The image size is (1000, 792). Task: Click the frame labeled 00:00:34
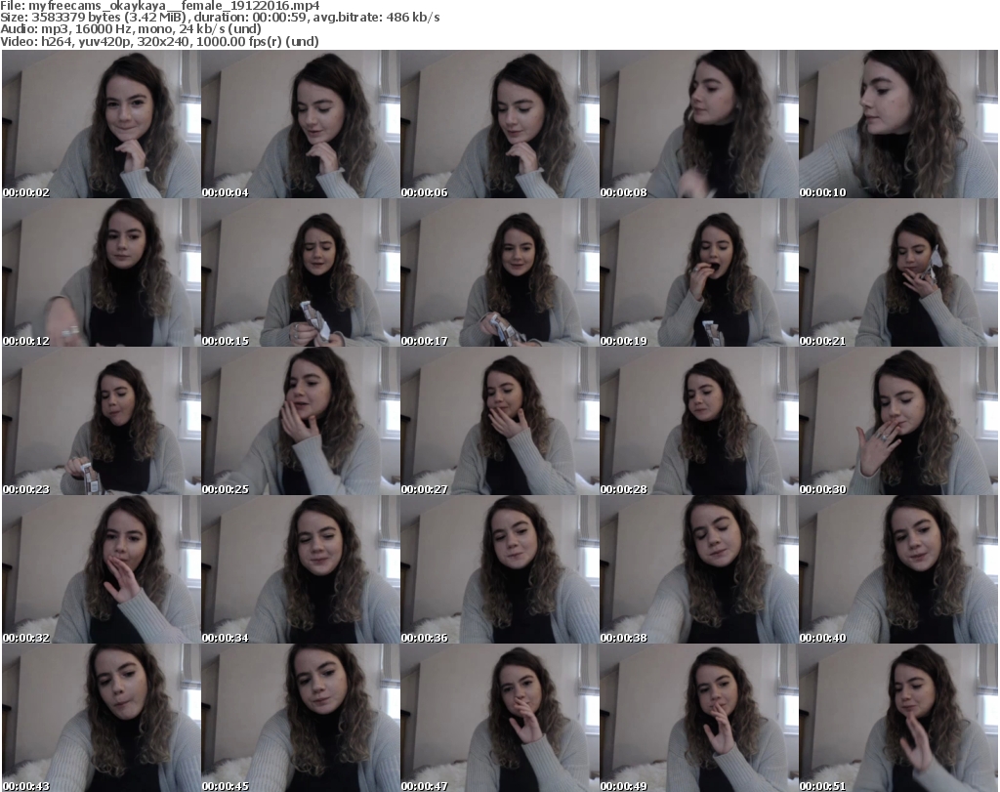[x=300, y=570]
